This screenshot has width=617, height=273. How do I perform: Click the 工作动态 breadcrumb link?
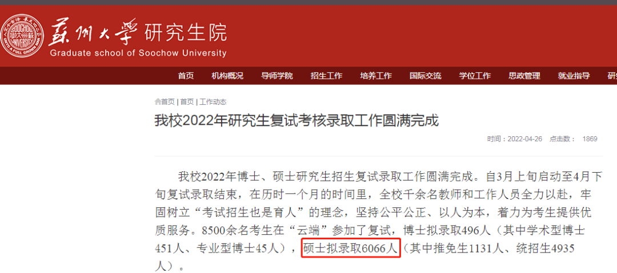[213, 102]
